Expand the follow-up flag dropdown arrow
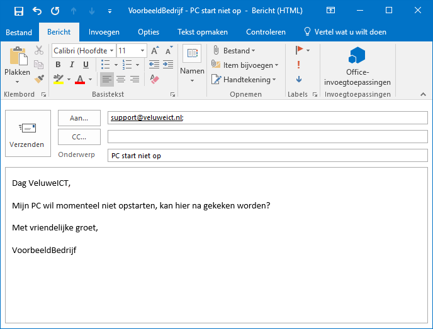 [308, 50]
